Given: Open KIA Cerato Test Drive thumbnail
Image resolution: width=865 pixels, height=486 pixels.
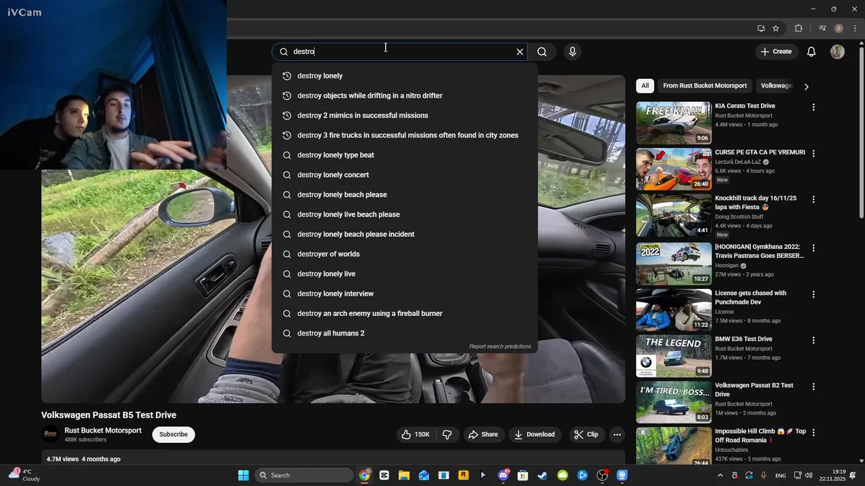Looking at the screenshot, I should click(673, 123).
